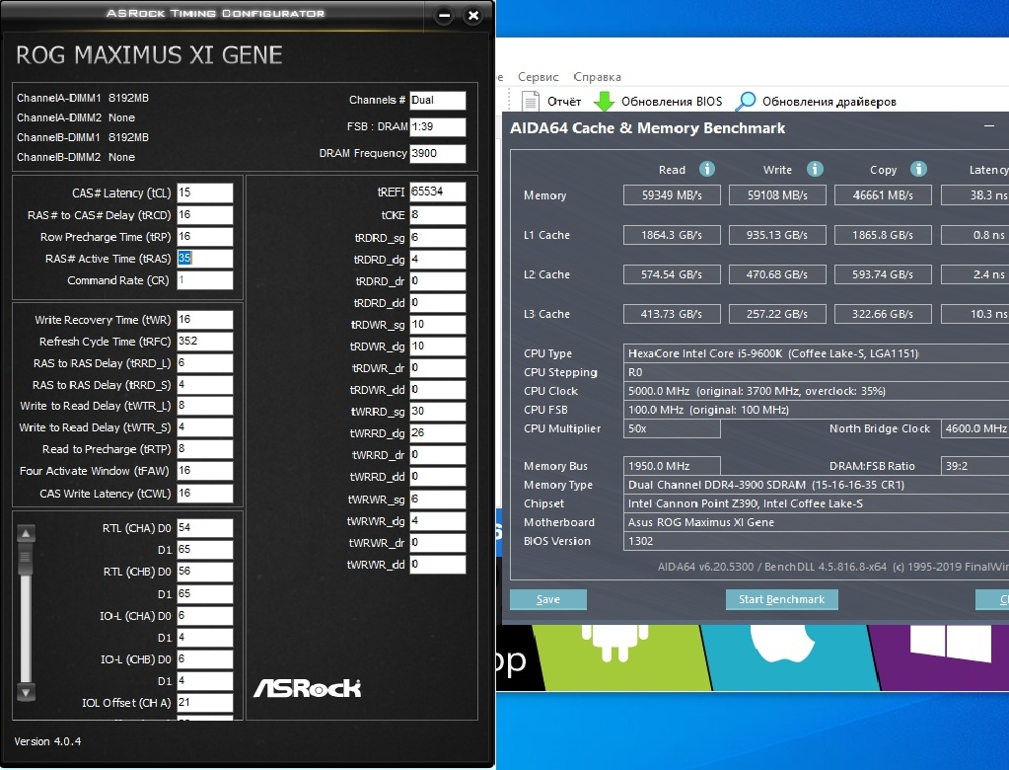Screen dimensions: 1009x770
Task: Click the Copy info icon in AIDA64
Action: coord(918,170)
